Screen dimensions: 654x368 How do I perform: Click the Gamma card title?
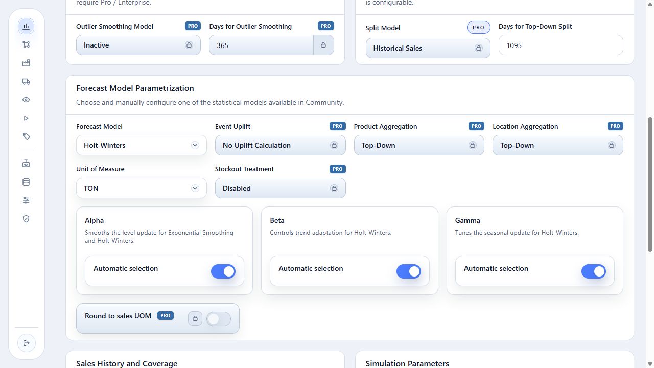point(468,220)
